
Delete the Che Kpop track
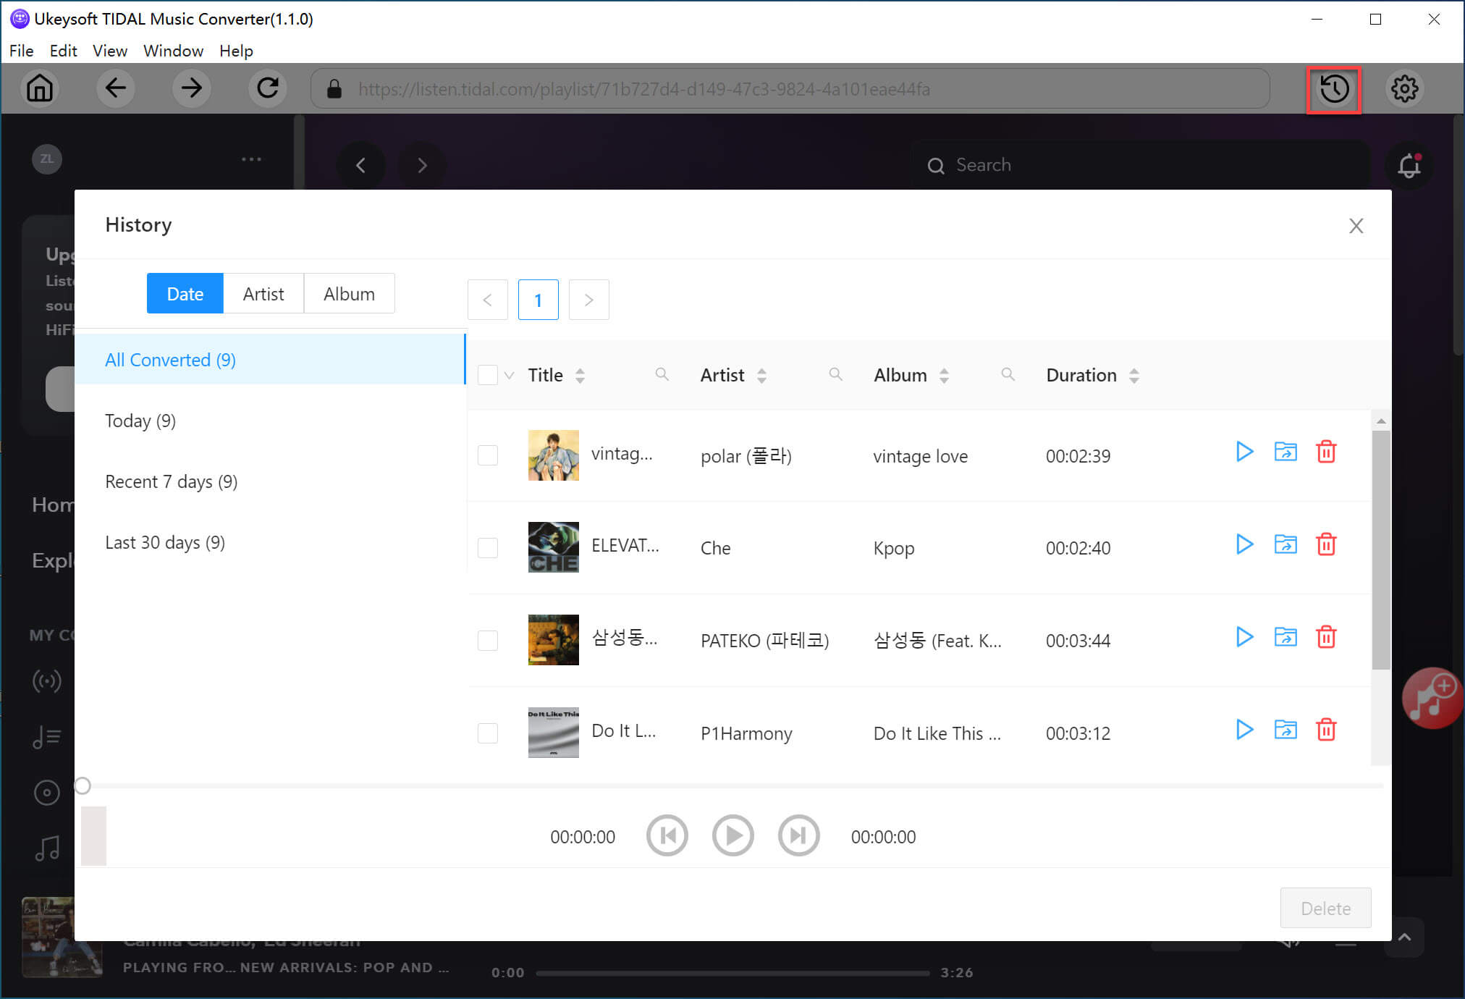(x=1326, y=544)
